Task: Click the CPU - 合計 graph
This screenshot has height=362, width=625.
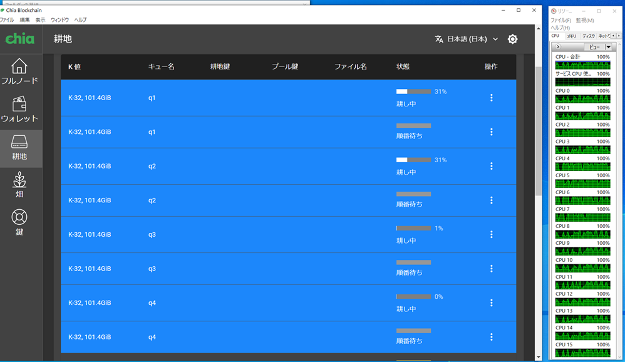Action: click(x=583, y=65)
